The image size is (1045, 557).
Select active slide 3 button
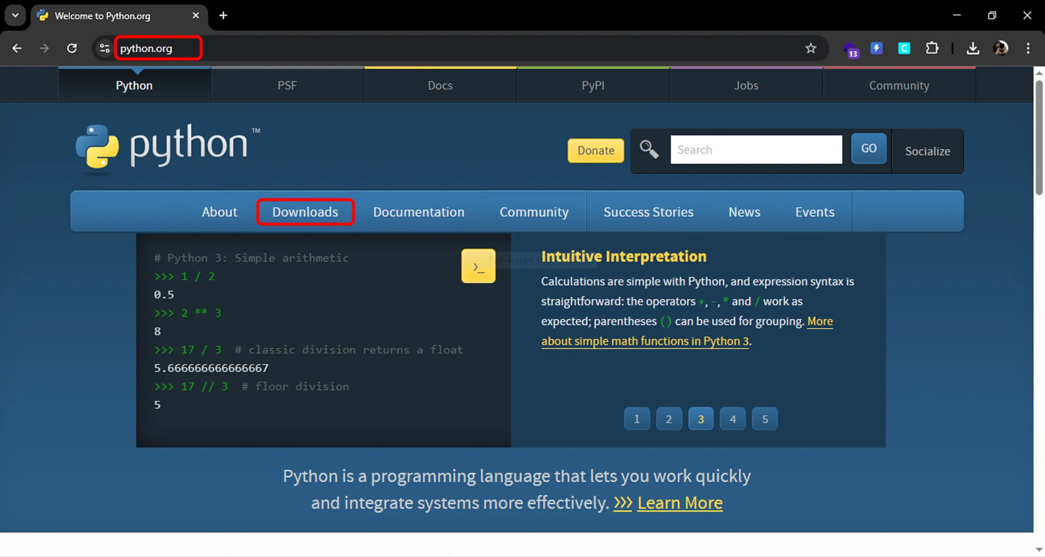point(701,419)
